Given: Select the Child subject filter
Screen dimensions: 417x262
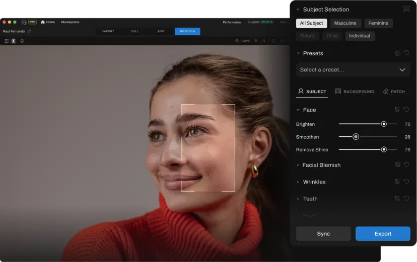Looking at the screenshot, I should [332, 36].
